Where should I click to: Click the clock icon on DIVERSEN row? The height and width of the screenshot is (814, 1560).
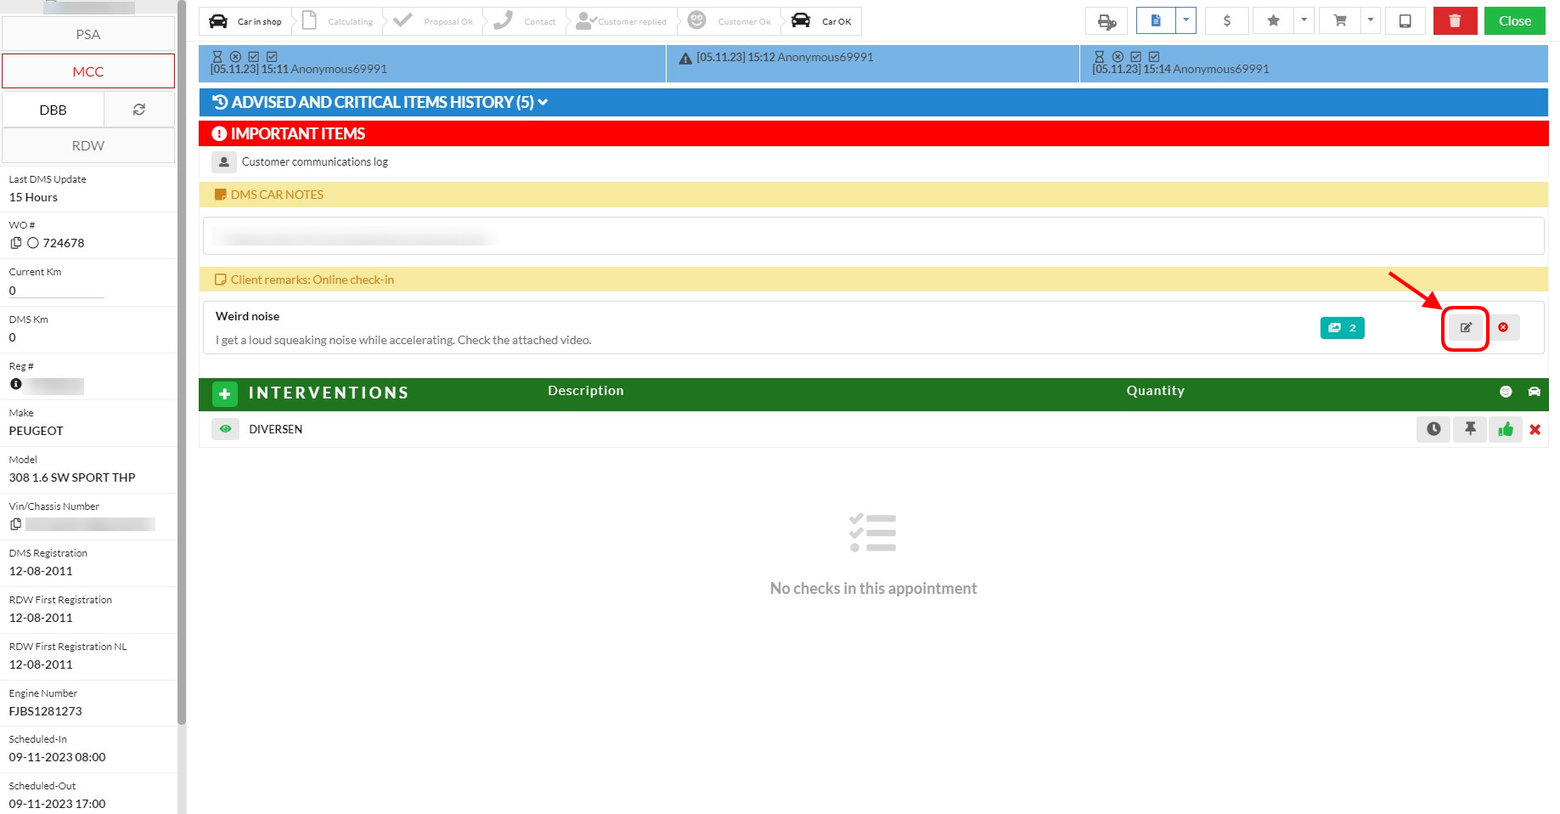coord(1433,430)
